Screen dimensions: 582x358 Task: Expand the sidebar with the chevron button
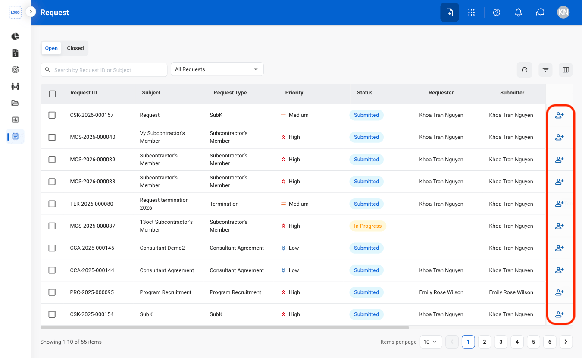(x=31, y=12)
